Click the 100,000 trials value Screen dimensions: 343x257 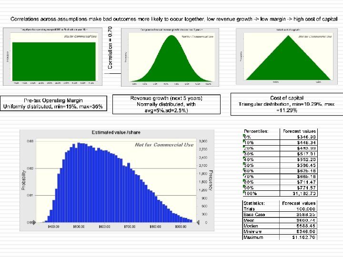point(305,209)
